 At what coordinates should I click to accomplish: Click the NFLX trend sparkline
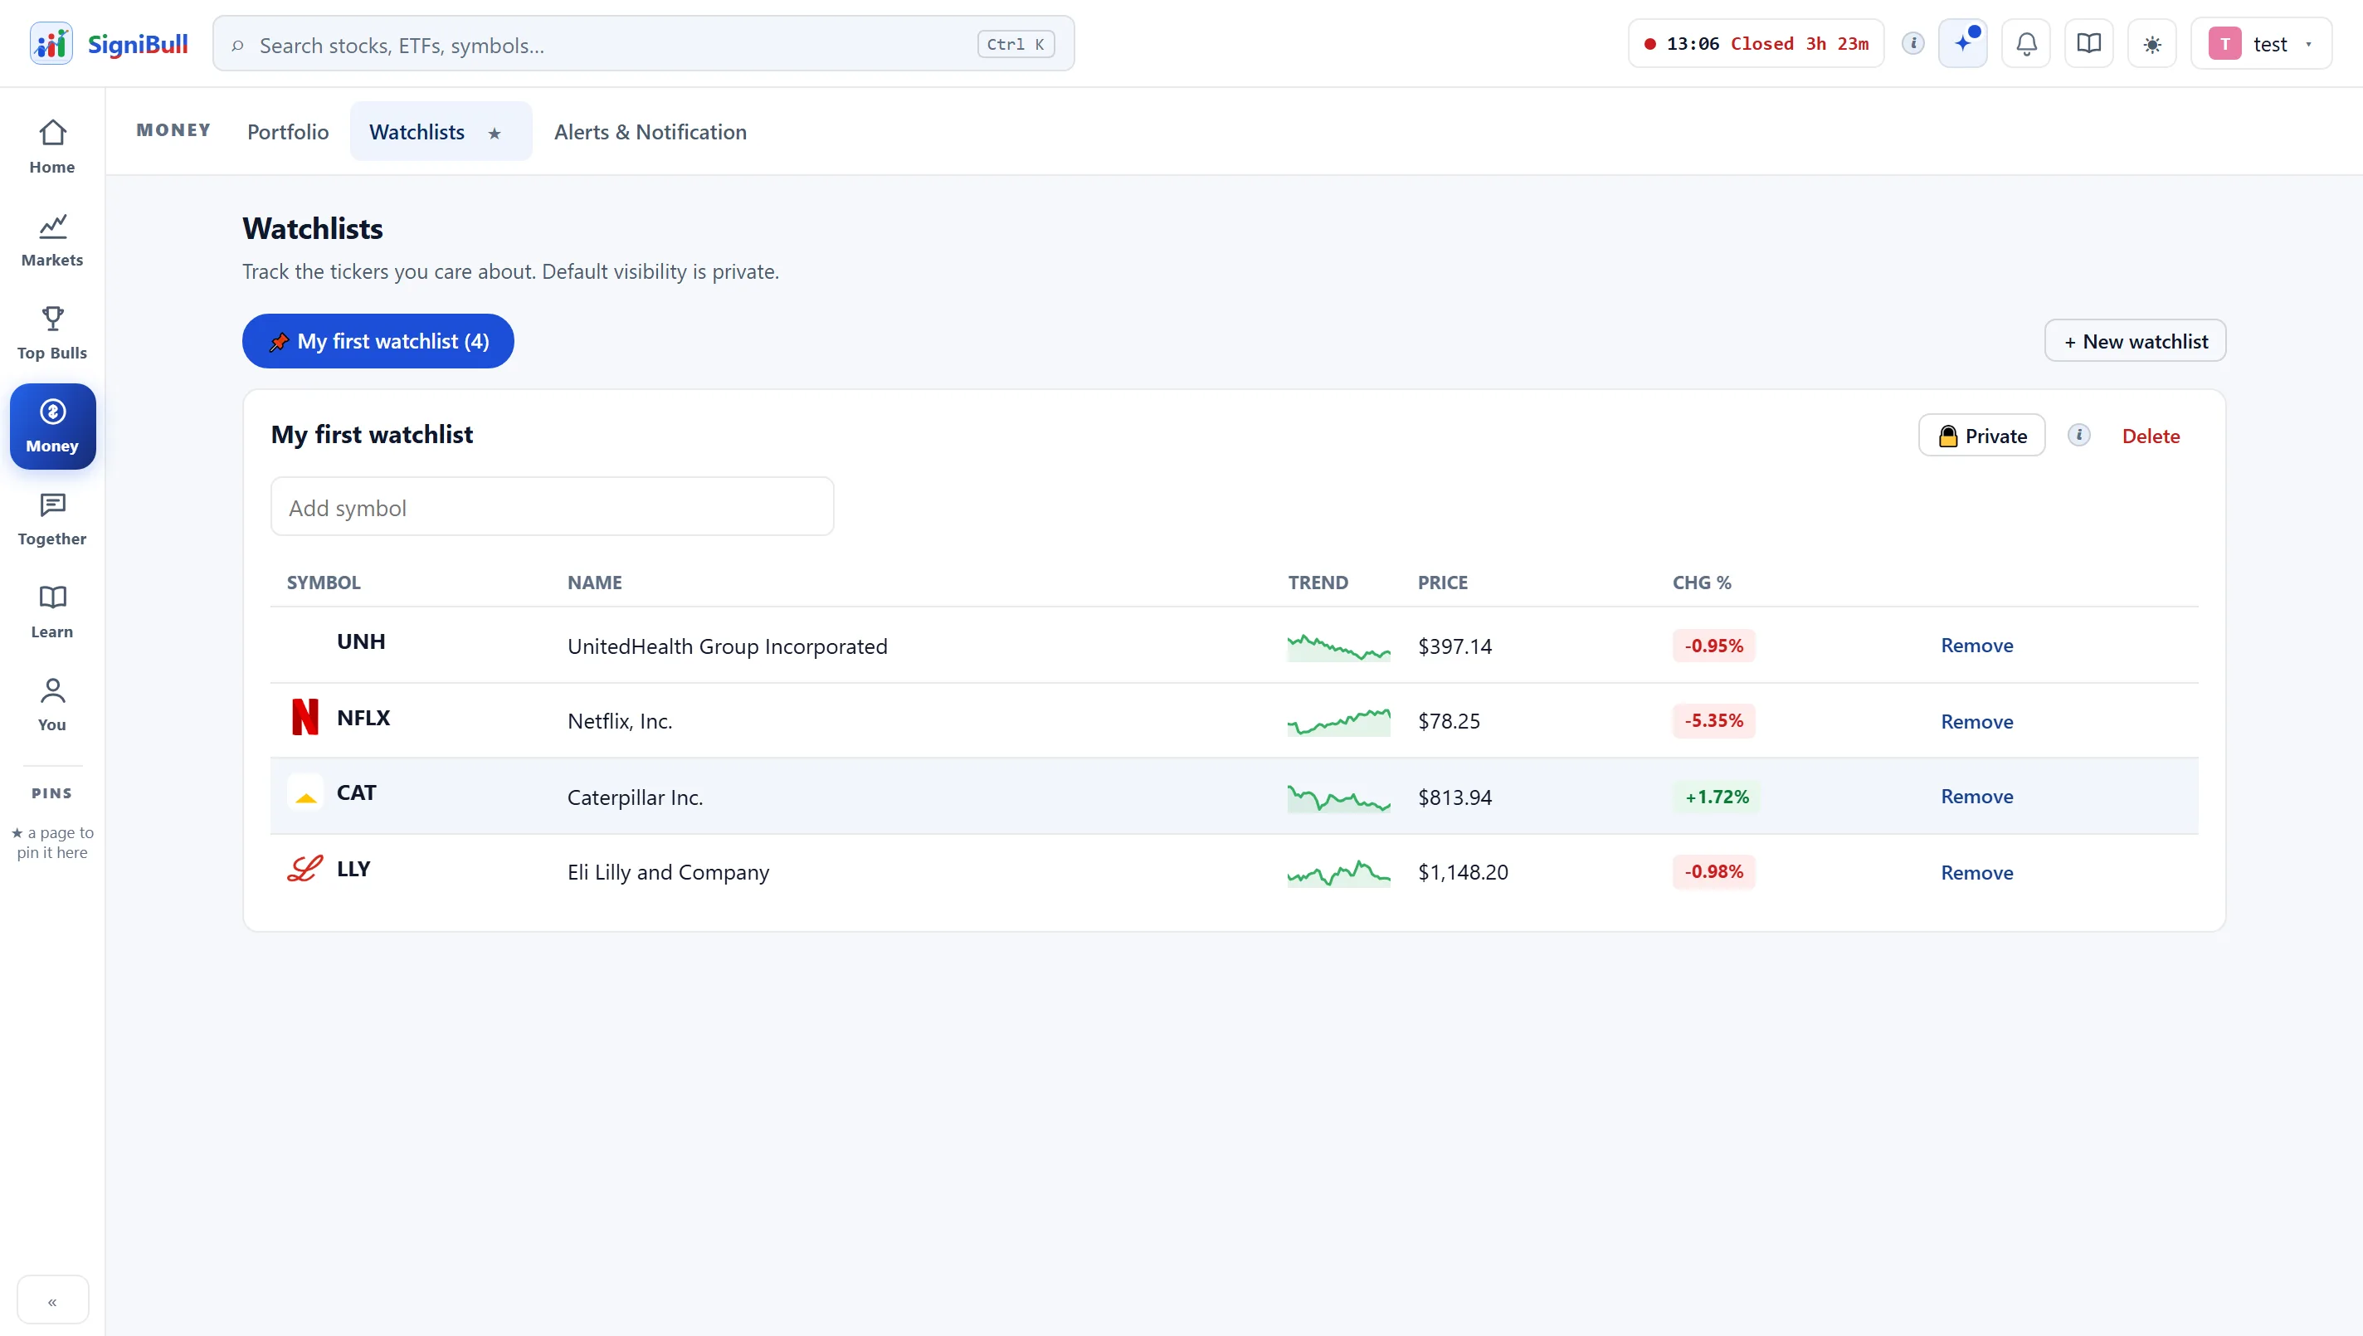(1338, 721)
